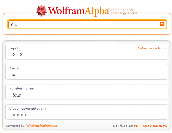172x133 pixels.
Task: Download results as PDF
Action: (x=137, y=126)
